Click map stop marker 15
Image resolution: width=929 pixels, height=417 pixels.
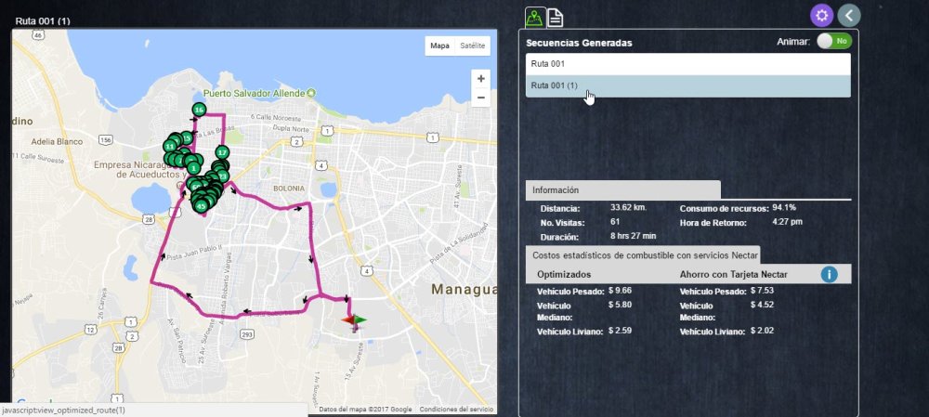[187, 138]
